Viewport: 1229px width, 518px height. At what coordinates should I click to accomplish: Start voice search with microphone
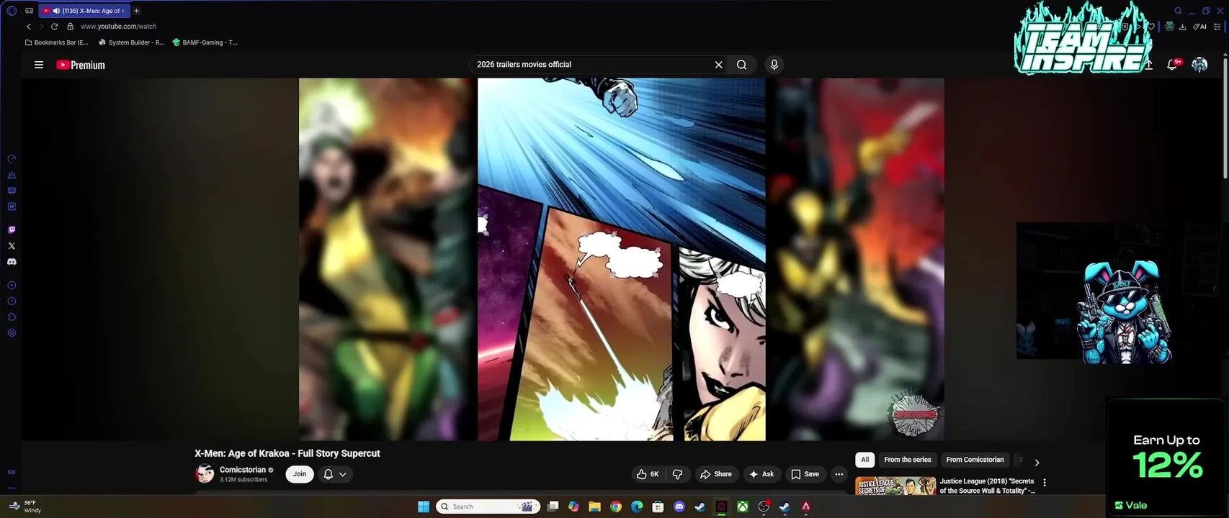774,65
